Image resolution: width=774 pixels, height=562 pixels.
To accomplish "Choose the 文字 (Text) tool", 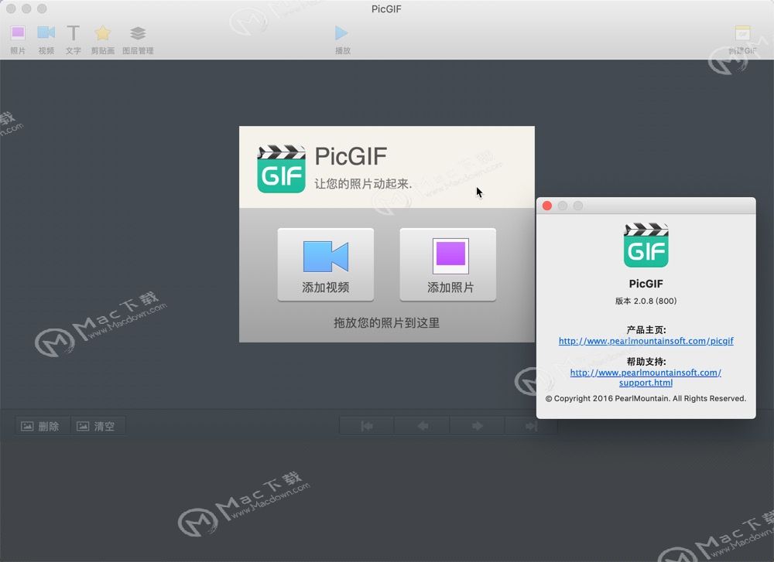I will click(73, 39).
